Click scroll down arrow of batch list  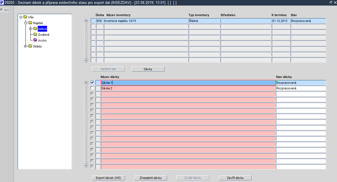click(x=86, y=166)
